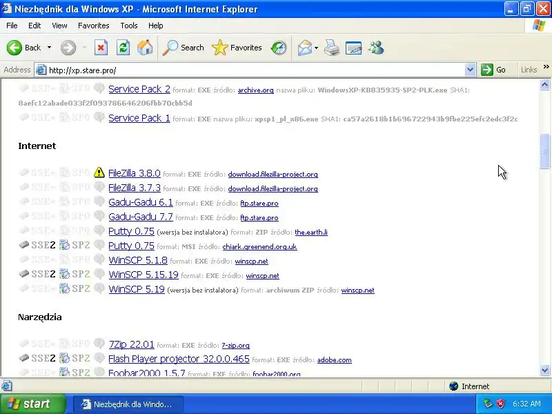Viewport: 552px width, 414px height.
Task: Follow the 7-zip.org source link
Action: click(x=235, y=346)
